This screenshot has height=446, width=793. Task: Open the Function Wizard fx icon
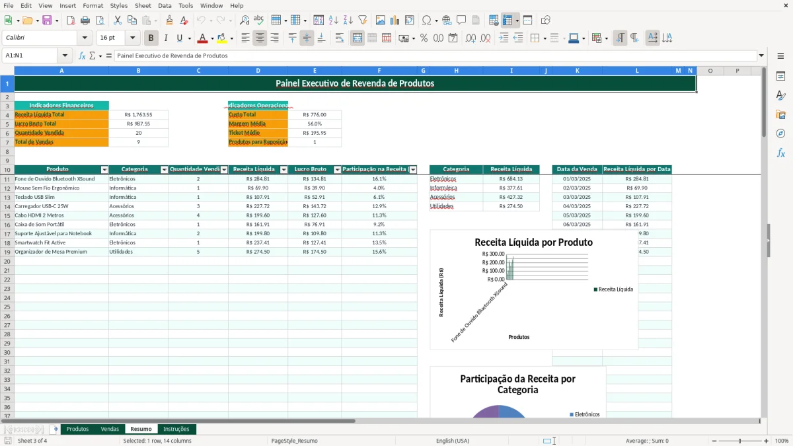[x=82, y=56]
